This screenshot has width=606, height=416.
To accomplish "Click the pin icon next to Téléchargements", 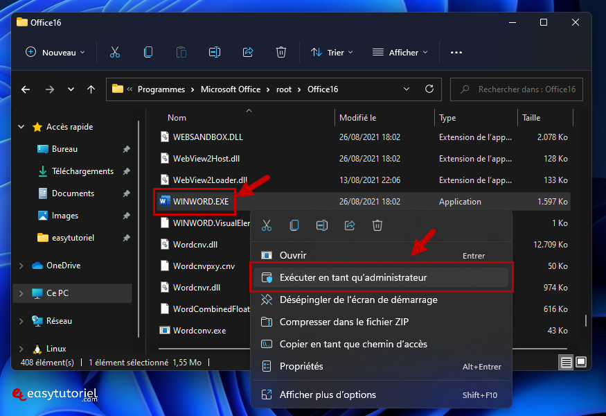I will click(x=126, y=171).
